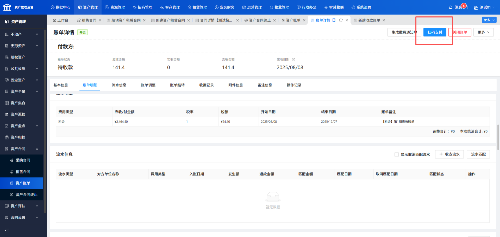500x237 pixels.
Task: Switch to the 工作台 page tab
Action: (61, 20)
